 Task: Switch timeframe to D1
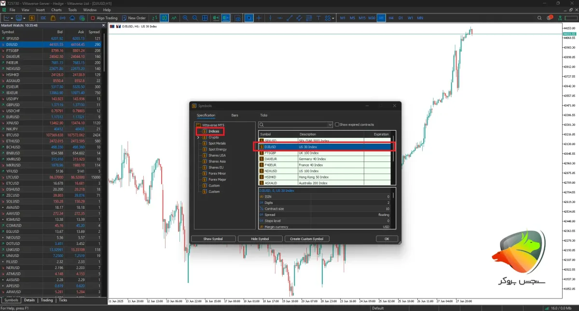click(400, 18)
